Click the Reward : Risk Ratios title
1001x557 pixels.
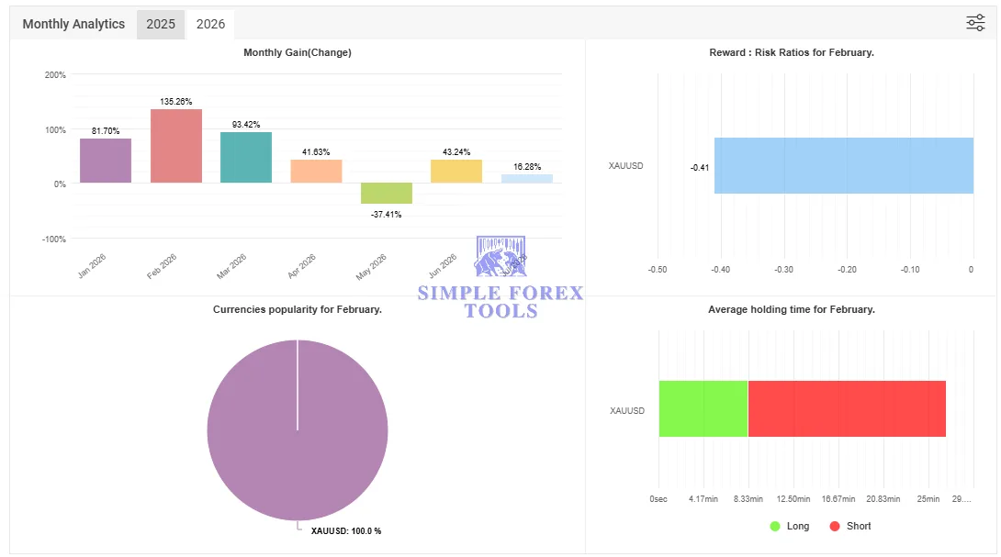pyautogui.click(x=792, y=52)
